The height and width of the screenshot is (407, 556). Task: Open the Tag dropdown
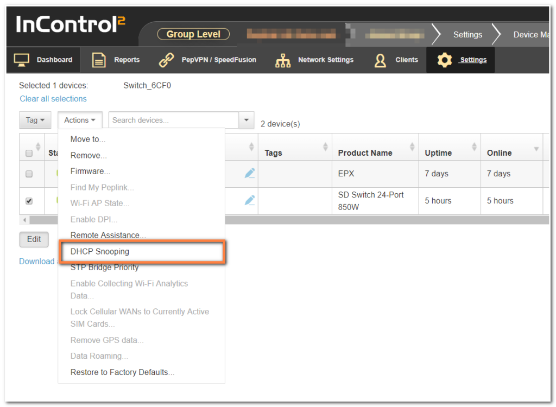[x=35, y=120]
